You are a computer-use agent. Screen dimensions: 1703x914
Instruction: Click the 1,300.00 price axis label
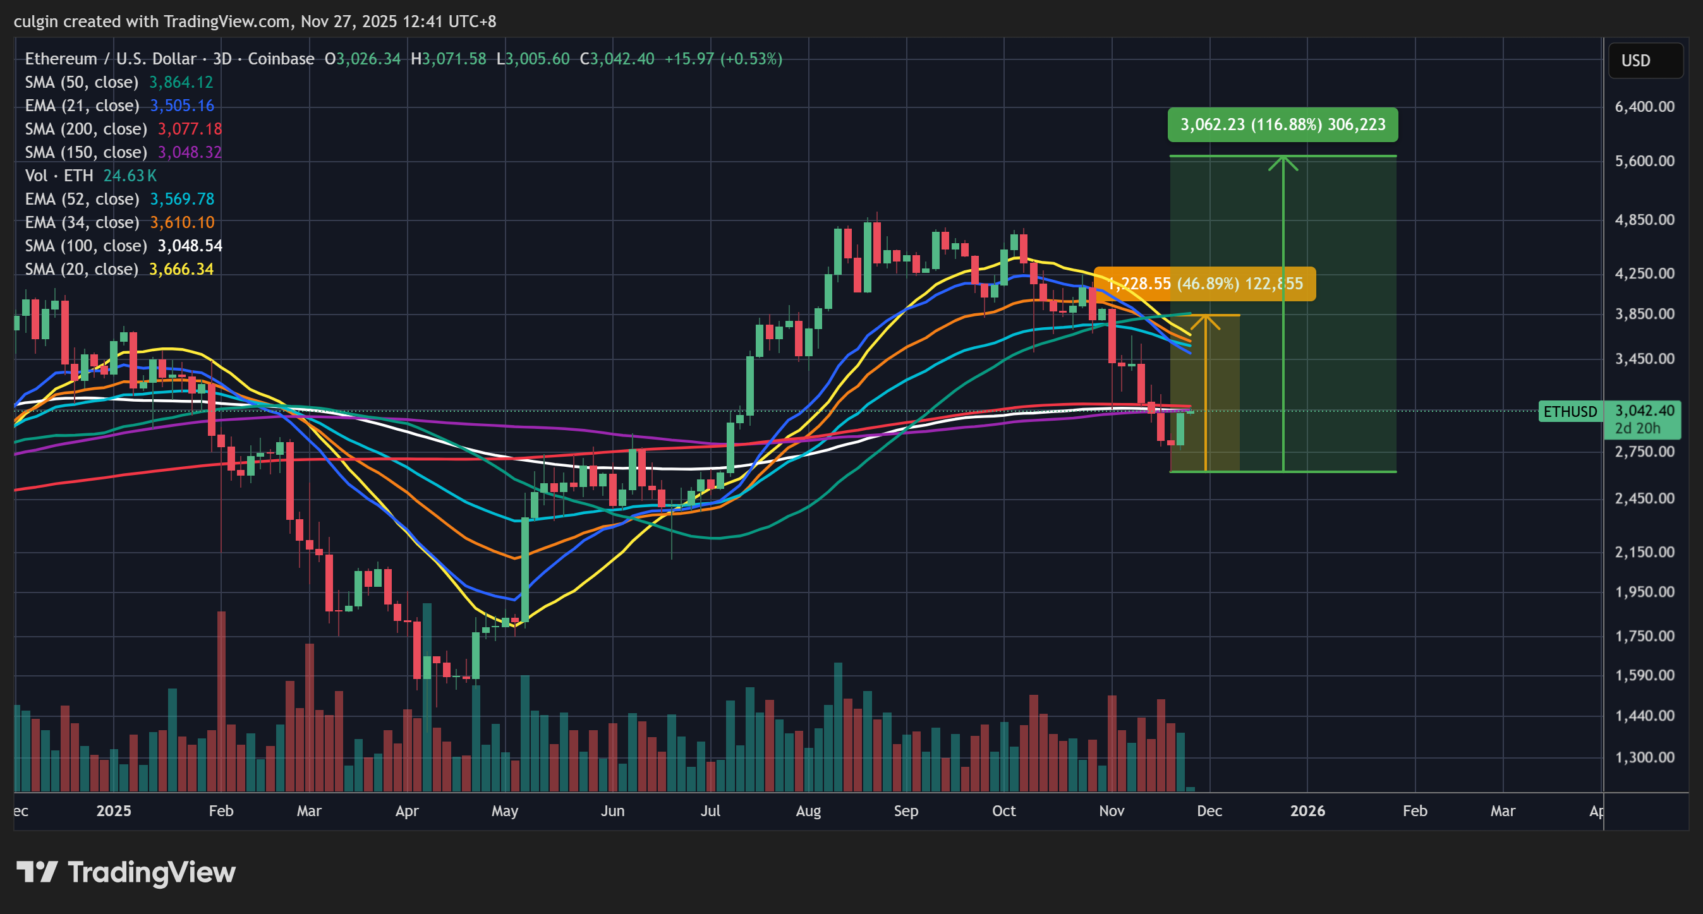tap(1644, 757)
